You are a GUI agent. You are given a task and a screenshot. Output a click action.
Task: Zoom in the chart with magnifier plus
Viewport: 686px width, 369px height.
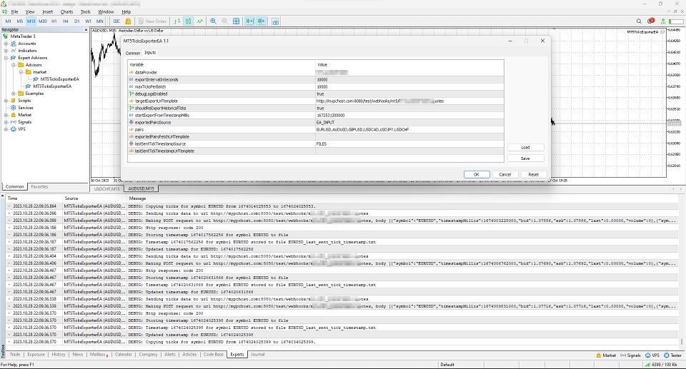[x=213, y=21]
